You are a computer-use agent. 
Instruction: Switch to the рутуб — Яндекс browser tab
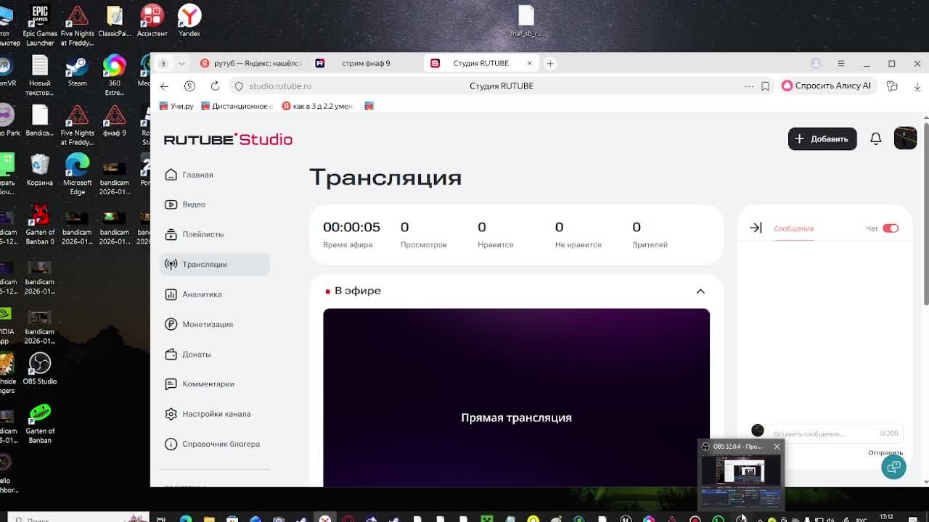[x=250, y=63]
